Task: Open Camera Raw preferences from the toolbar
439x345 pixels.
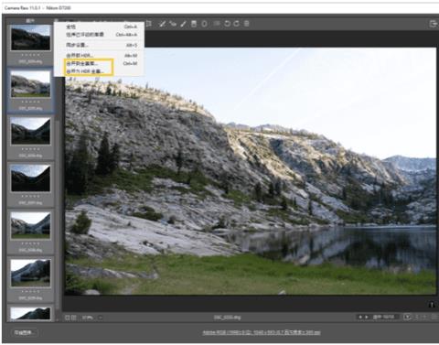Action: coord(217,24)
